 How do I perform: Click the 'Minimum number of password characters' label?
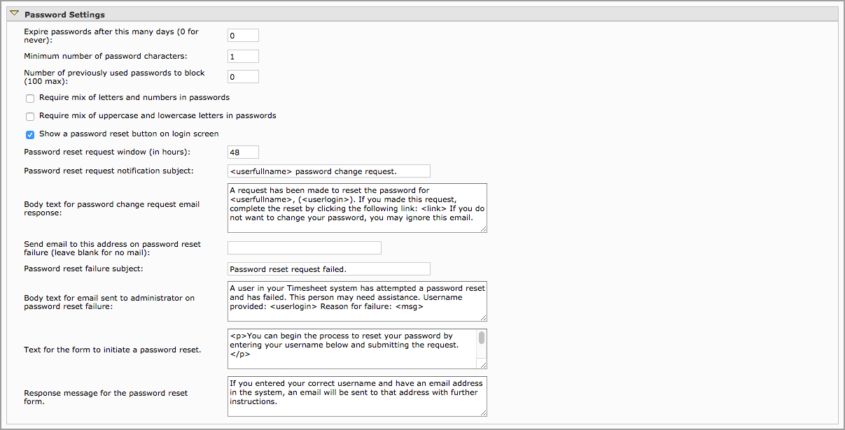106,56
